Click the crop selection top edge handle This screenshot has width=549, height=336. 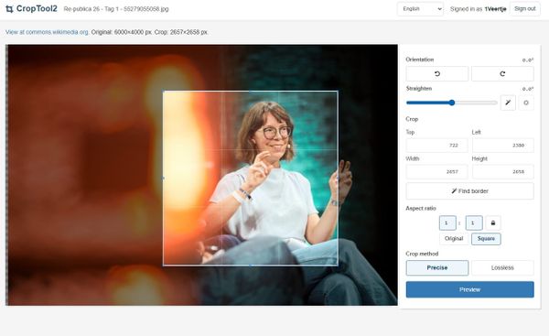click(x=250, y=91)
